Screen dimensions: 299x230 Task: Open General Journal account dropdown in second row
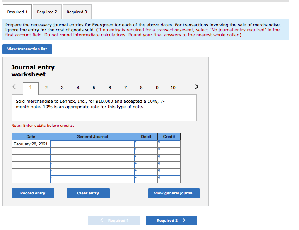pyautogui.click(x=92, y=151)
